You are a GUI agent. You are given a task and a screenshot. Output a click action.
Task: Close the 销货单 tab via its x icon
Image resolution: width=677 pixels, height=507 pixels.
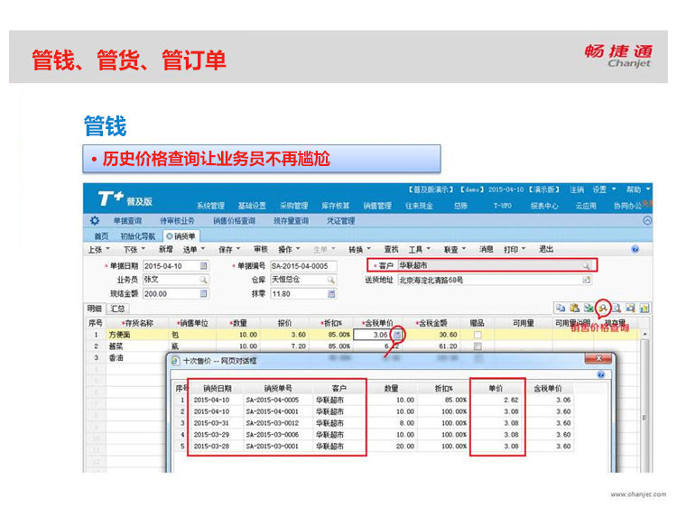click(x=170, y=236)
